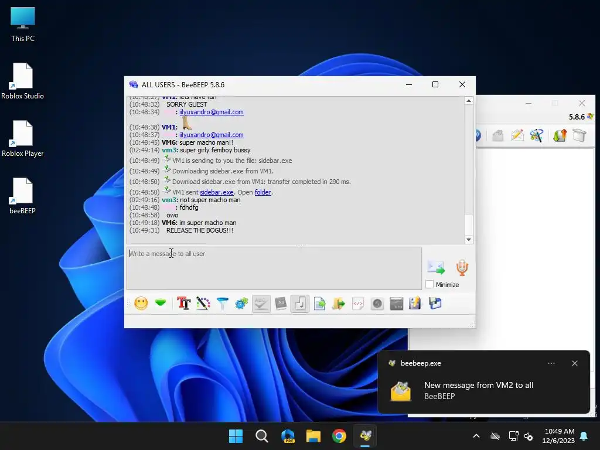Screen dimensions: 600x450
Task: Click the green down-arrow emoticon menu icon
Action: (161, 303)
